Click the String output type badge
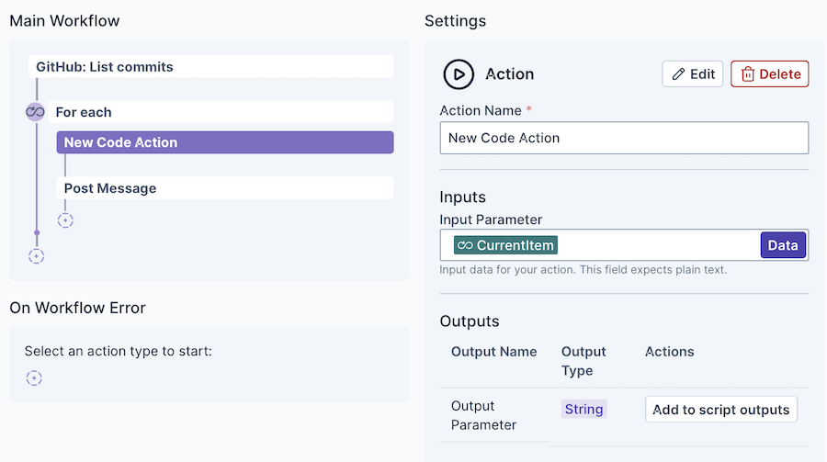This screenshot has width=827, height=462. coord(584,409)
